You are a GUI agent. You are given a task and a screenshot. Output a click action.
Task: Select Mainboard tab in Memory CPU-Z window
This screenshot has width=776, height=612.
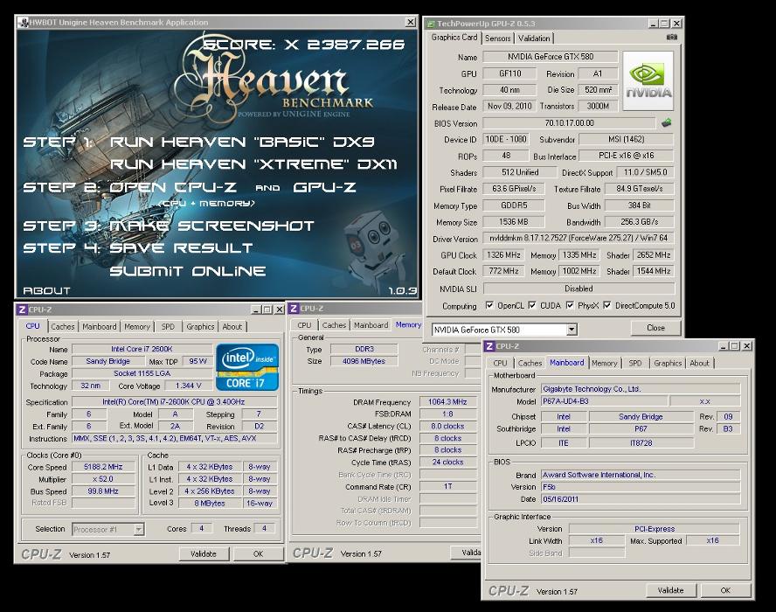[x=371, y=325]
